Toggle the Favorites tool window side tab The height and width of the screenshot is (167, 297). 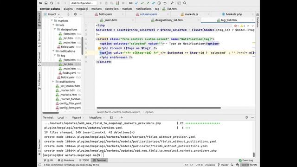click(x=39, y=148)
